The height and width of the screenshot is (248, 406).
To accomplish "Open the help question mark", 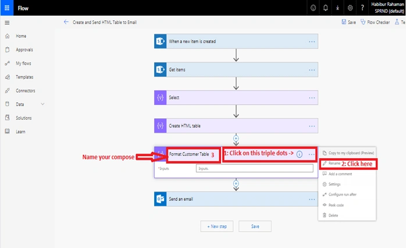I will pyautogui.click(x=362, y=8).
